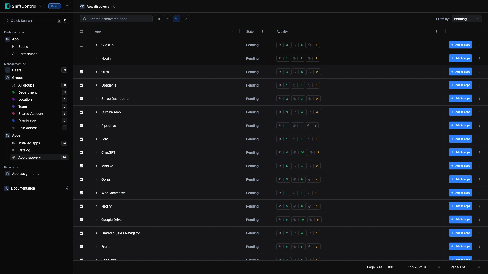Toggle the select-all header checkbox
This screenshot has height=274, width=488.
click(x=81, y=31)
